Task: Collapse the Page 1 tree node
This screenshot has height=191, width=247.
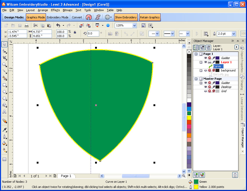Action: tap(196, 54)
